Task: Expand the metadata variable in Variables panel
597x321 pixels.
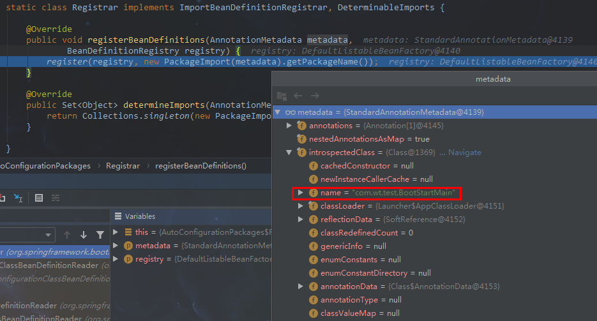Action: 116,246
